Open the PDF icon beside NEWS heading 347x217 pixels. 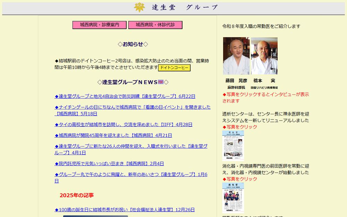coord(161,82)
